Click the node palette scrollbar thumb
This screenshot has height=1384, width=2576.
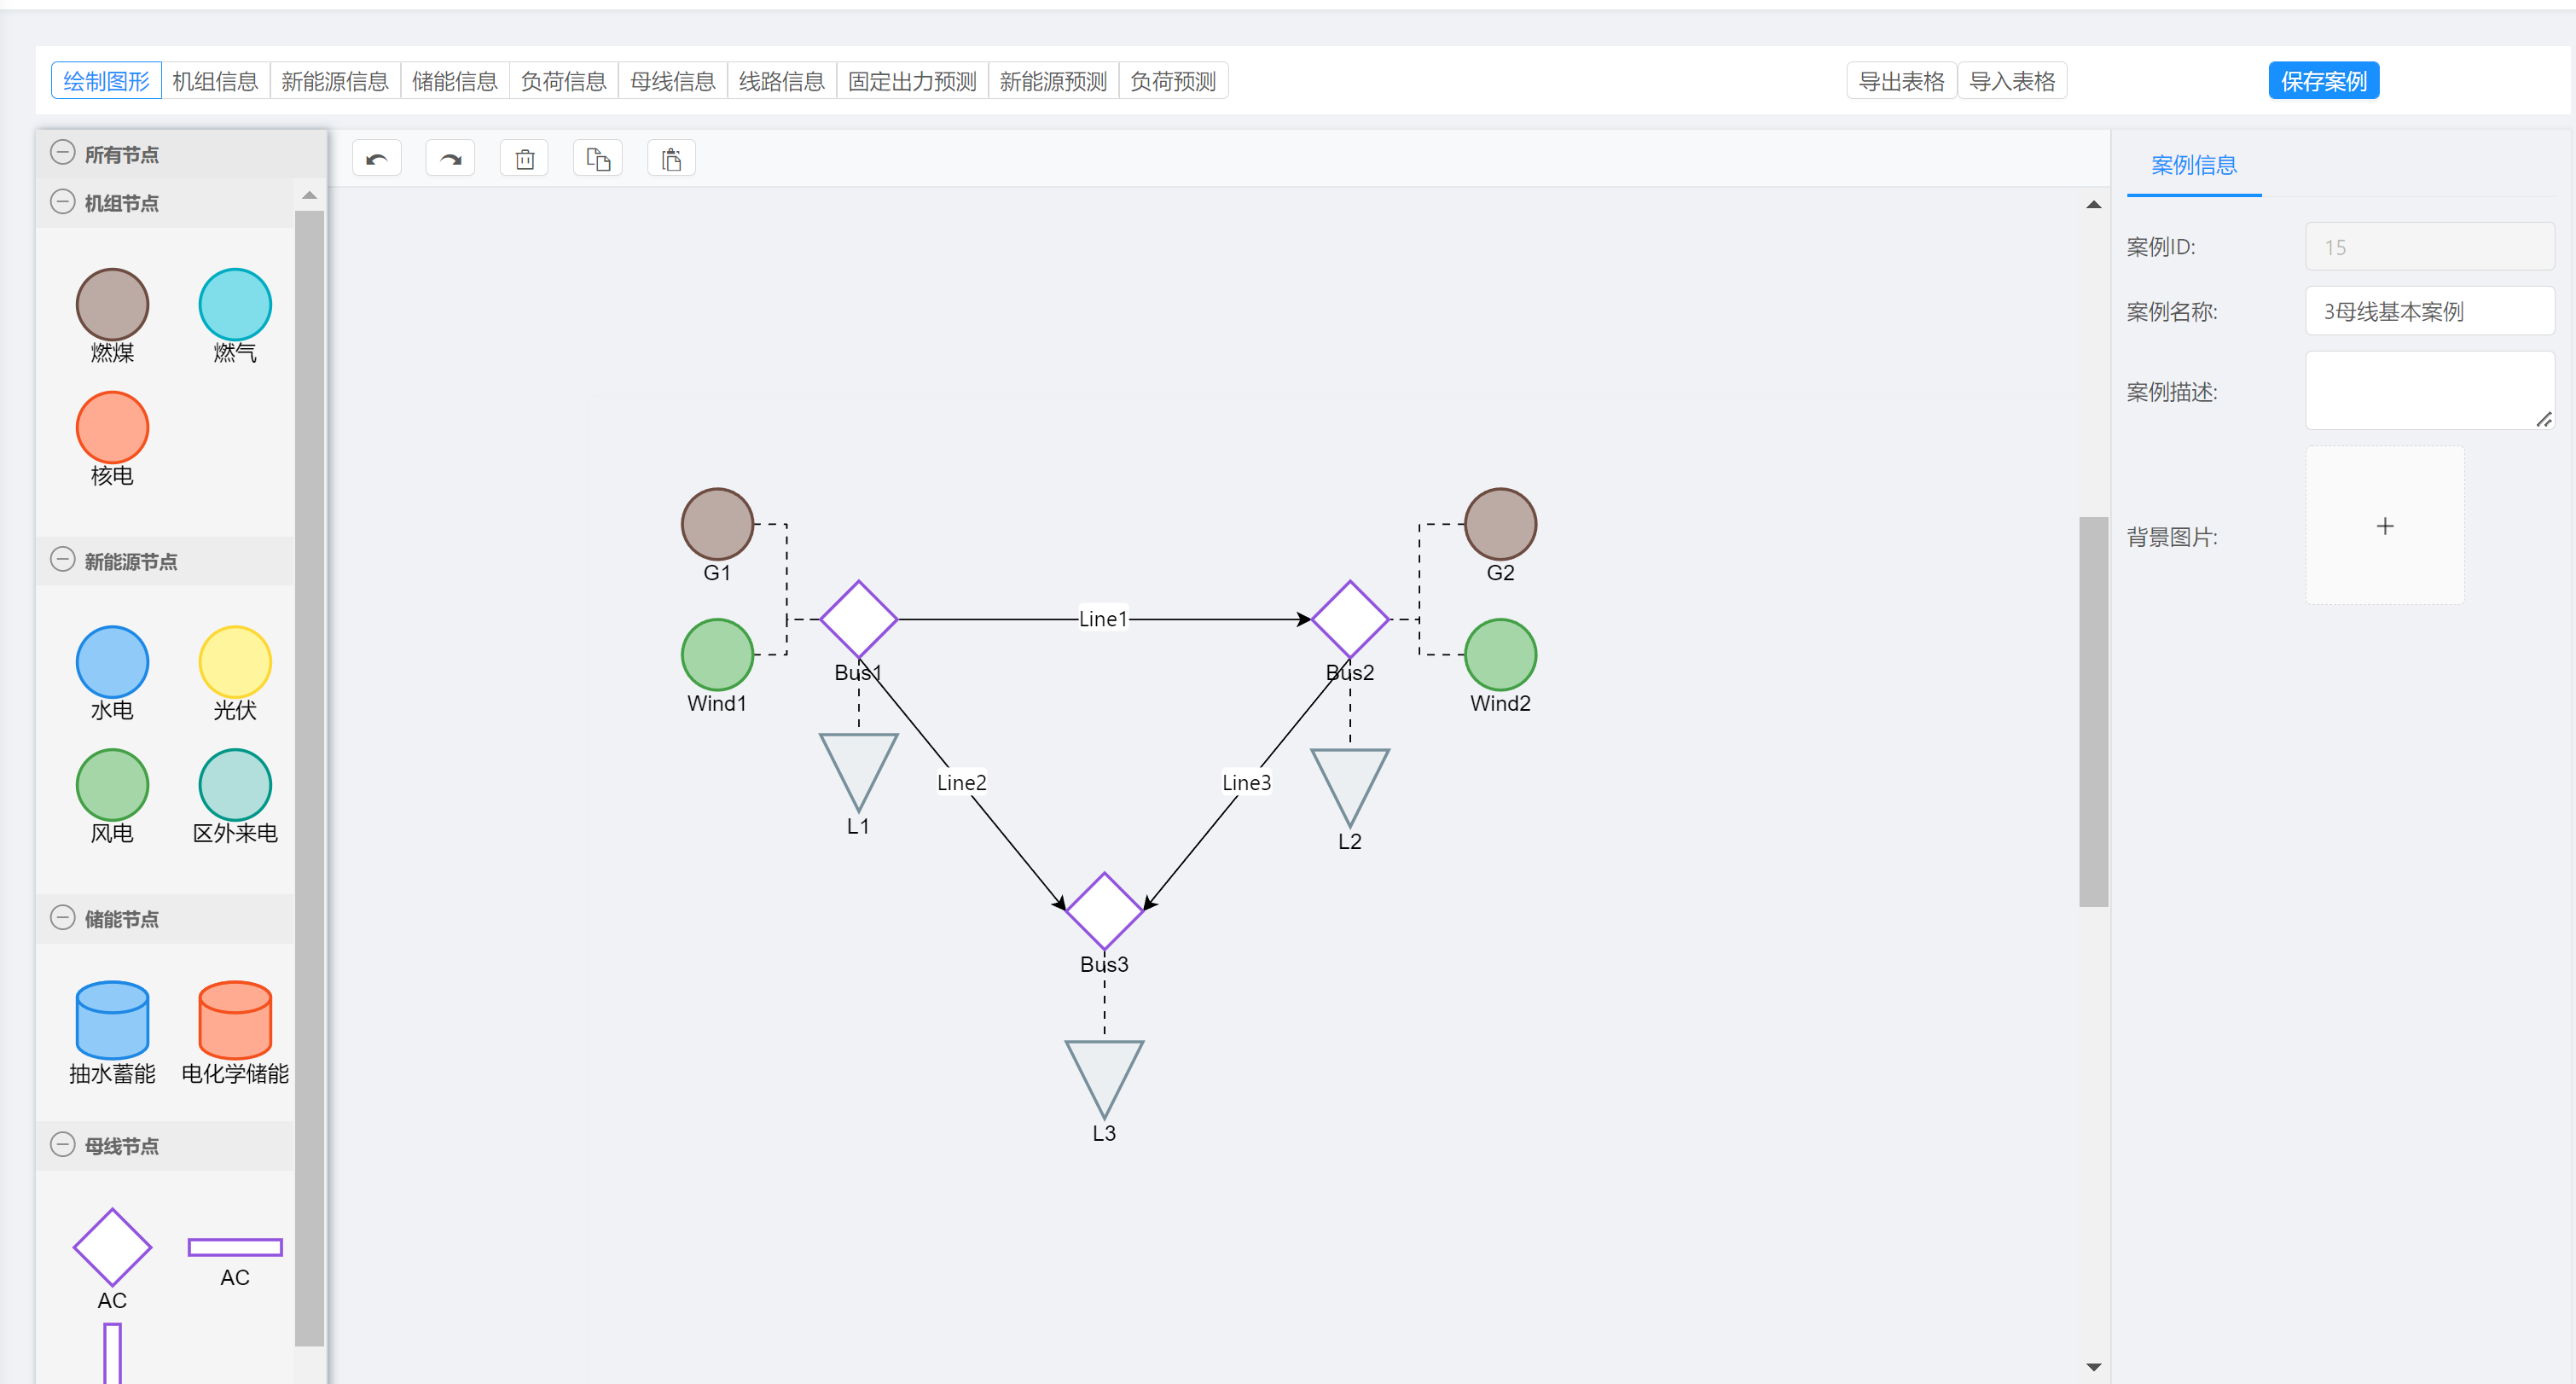(x=309, y=778)
